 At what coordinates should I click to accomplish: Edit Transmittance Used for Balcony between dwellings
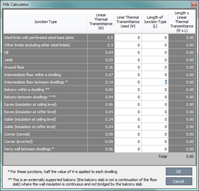point(128,97)
